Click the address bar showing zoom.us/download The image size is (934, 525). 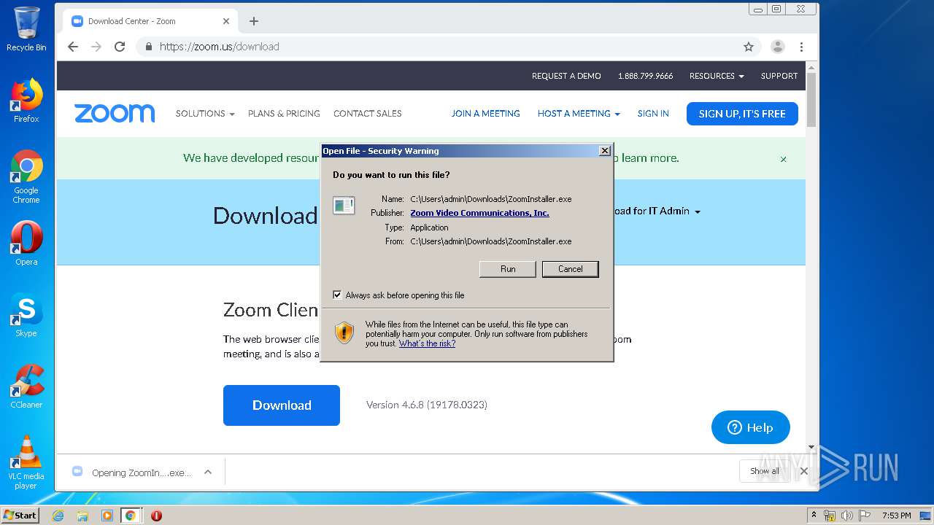click(449, 47)
